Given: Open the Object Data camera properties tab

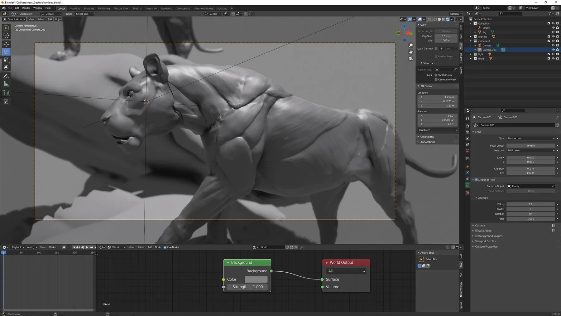Looking at the screenshot, I should pos(467,185).
